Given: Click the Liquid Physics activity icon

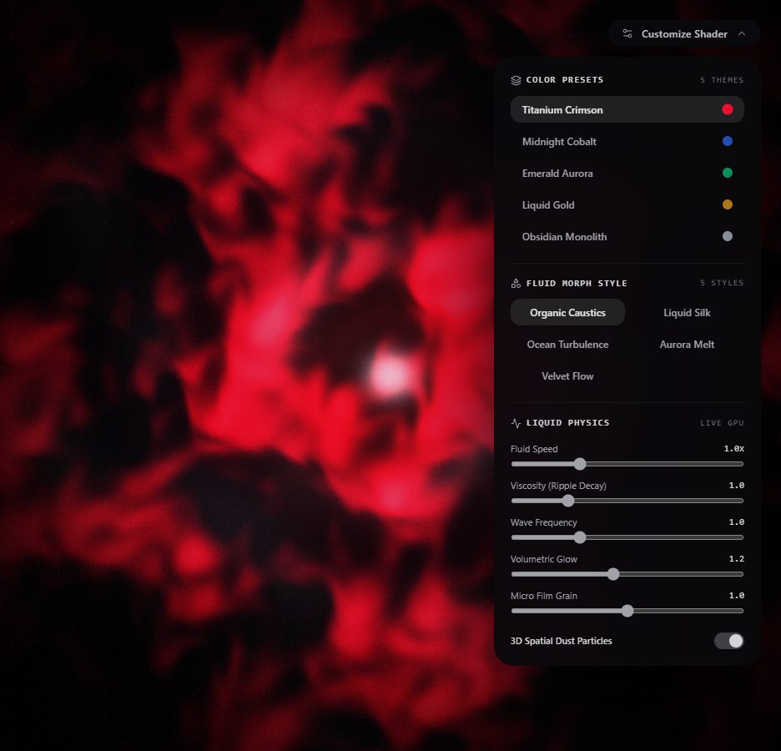Looking at the screenshot, I should tap(516, 423).
